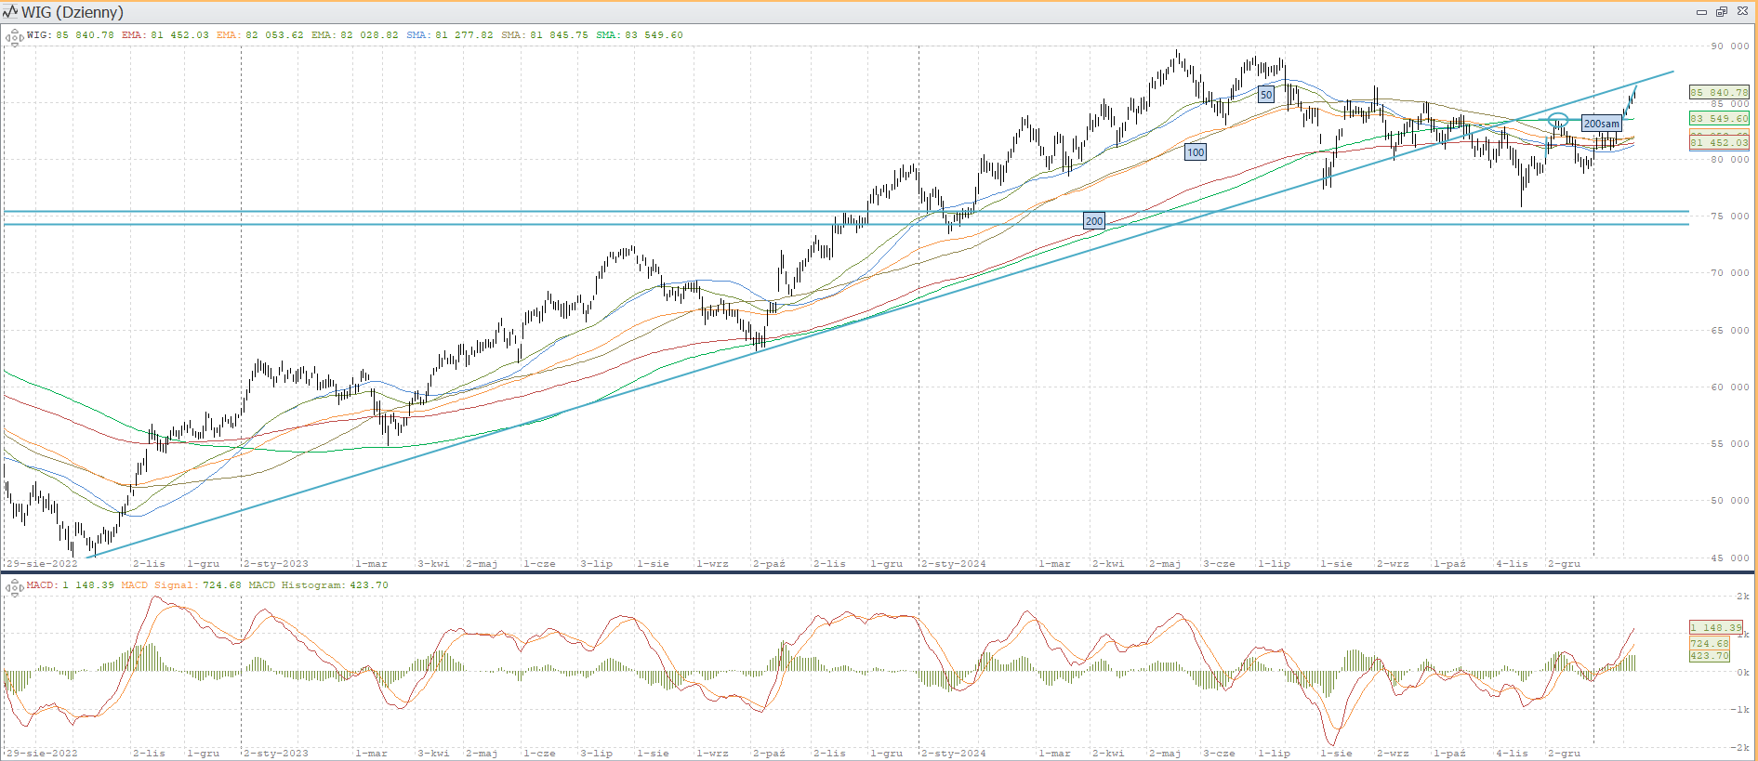
Task: Click the 83 549.60 price axis tag
Action: pos(1719,119)
